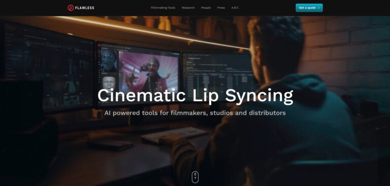390x186 pixels.
Task: Click the FLAWLESS wordmark text
Action: point(85,8)
